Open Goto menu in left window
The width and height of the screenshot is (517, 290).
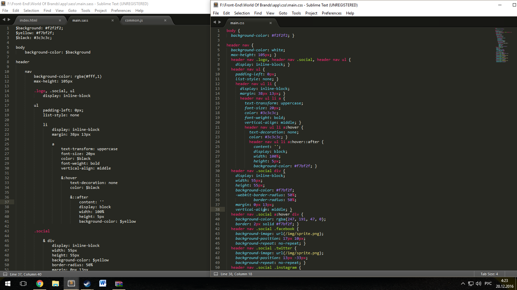point(72,11)
